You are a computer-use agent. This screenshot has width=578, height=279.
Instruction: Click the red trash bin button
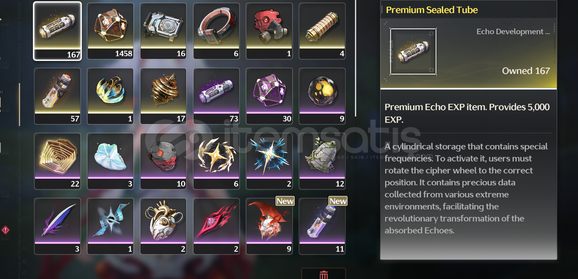[323, 274]
